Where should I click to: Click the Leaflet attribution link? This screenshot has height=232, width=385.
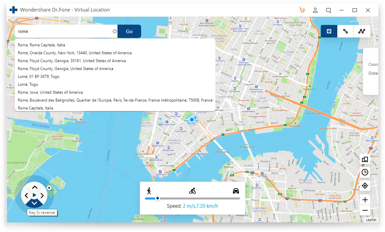click(371, 220)
